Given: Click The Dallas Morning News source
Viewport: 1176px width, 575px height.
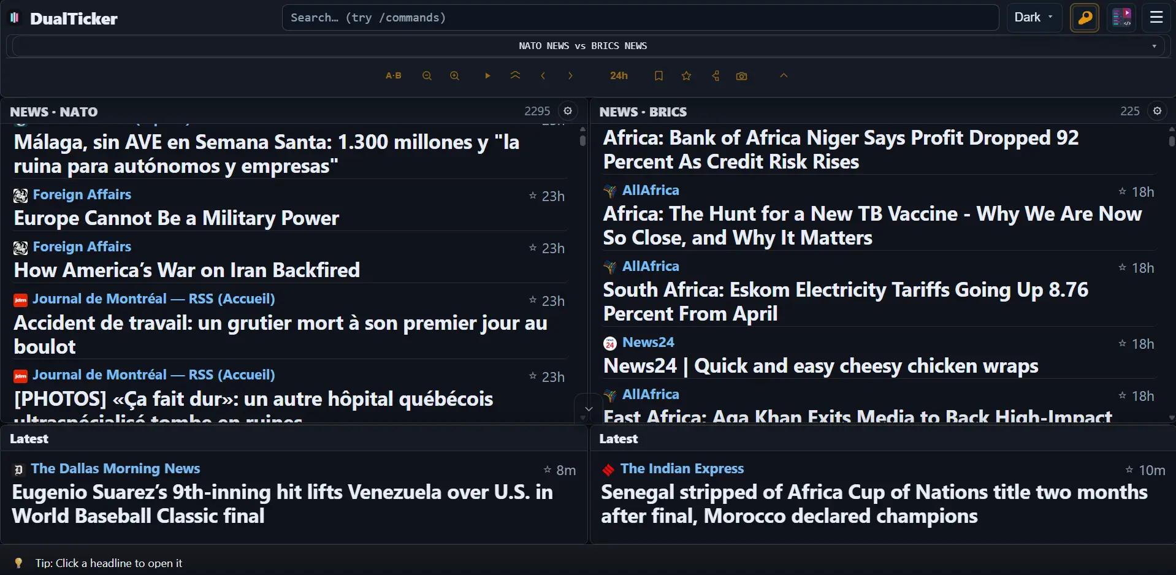Looking at the screenshot, I should coord(115,469).
